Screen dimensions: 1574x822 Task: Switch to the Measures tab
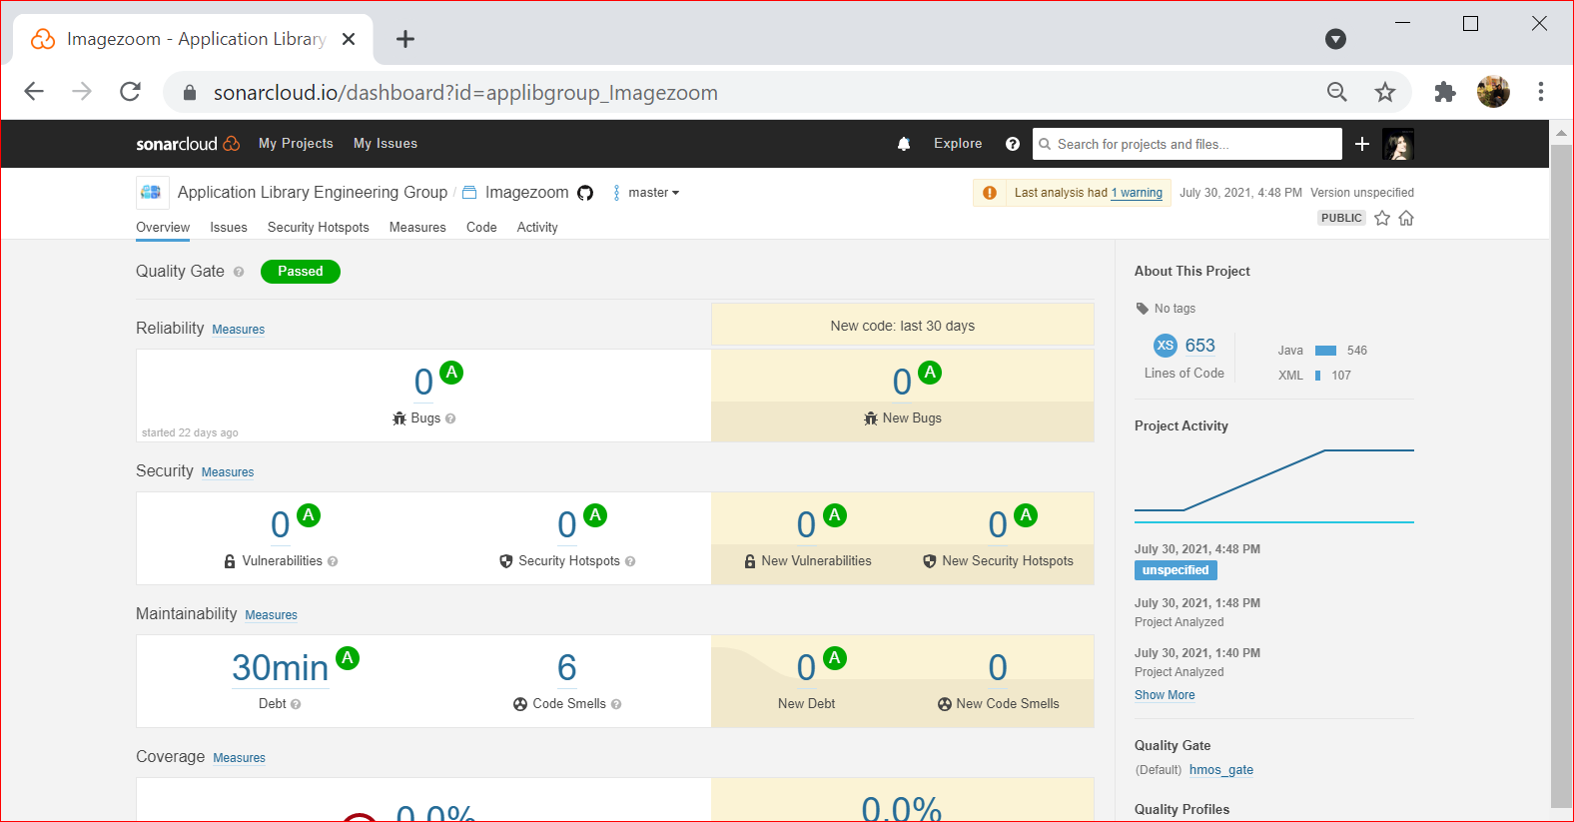[x=417, y=228]
